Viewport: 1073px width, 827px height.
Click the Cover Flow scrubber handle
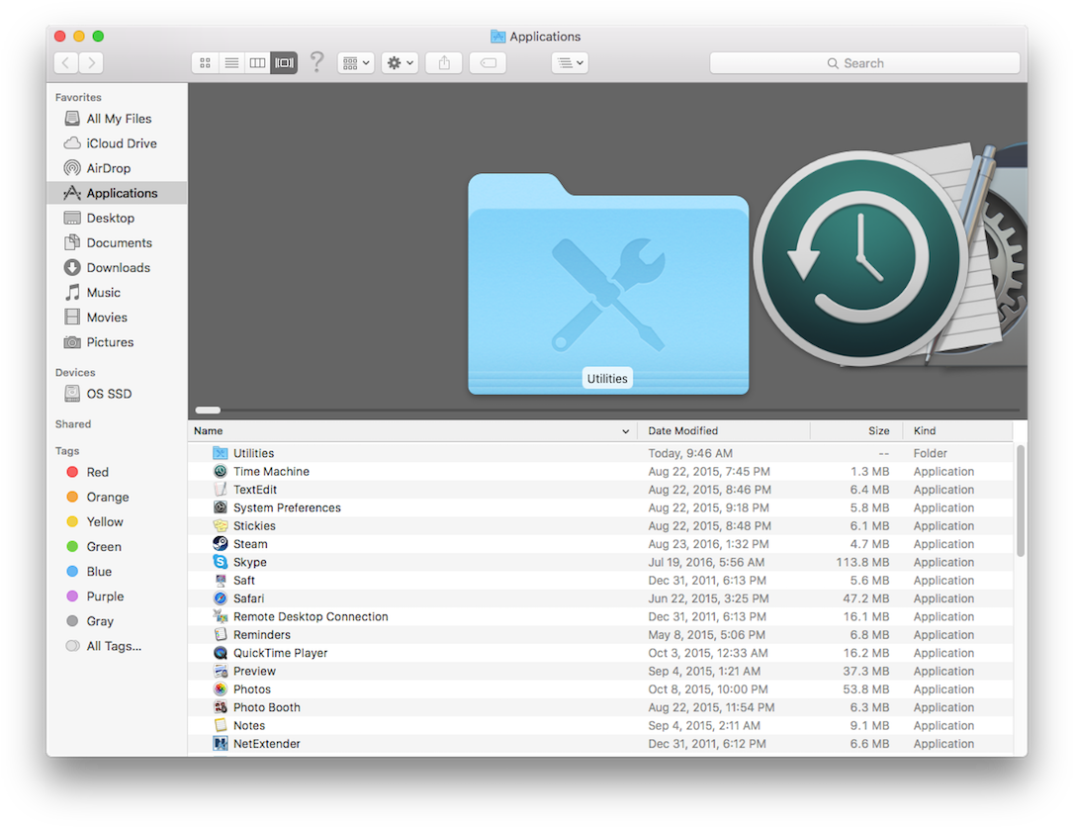pos(208,410)
